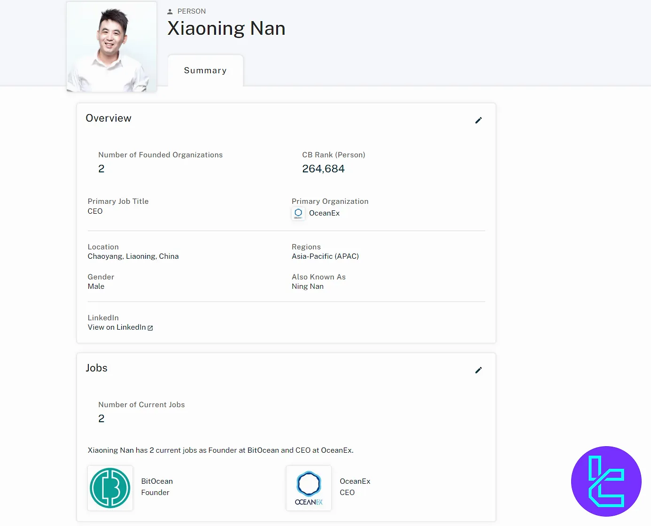Click the Overview section edit pencil icon
Viewport: 651px width, 526px height.
[x=478, y=120]
